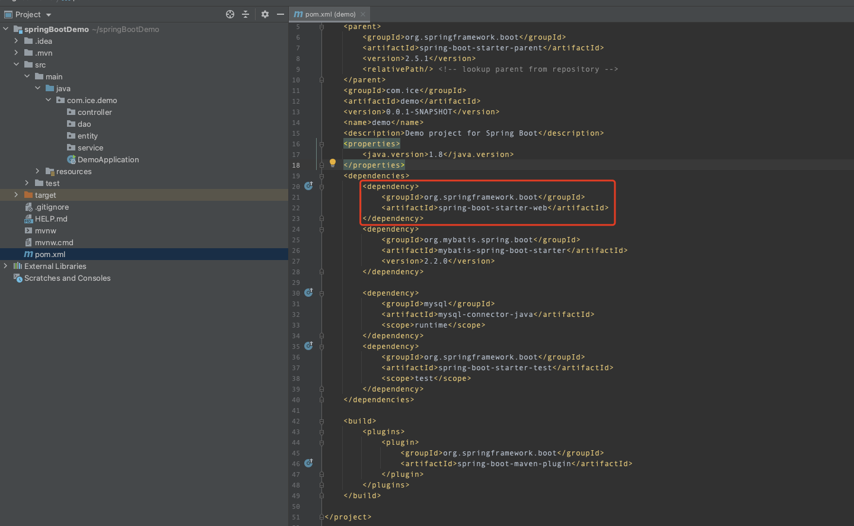Close the pom.xml (demo) tab
The height and width of the screenshot is (526, 854).
pos(363,14)
